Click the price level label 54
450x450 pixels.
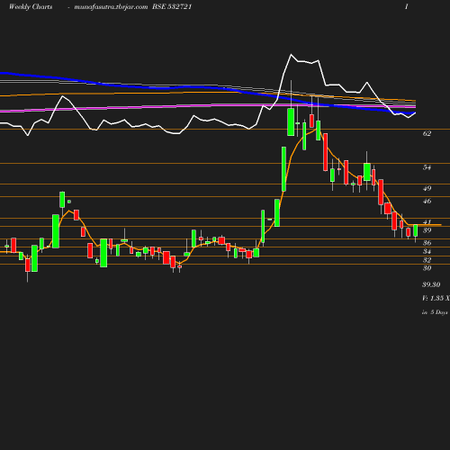(x=427, y=167)
